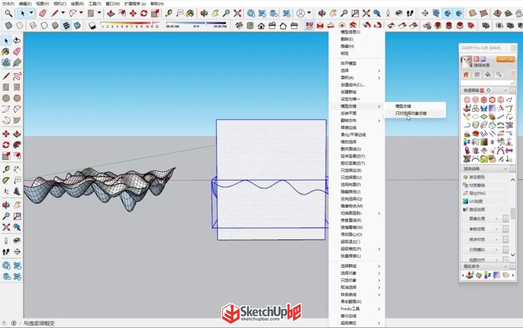Collapse the 渲染动画 section chevron
This screenshot has height=328, width=523.
[506, 169]
